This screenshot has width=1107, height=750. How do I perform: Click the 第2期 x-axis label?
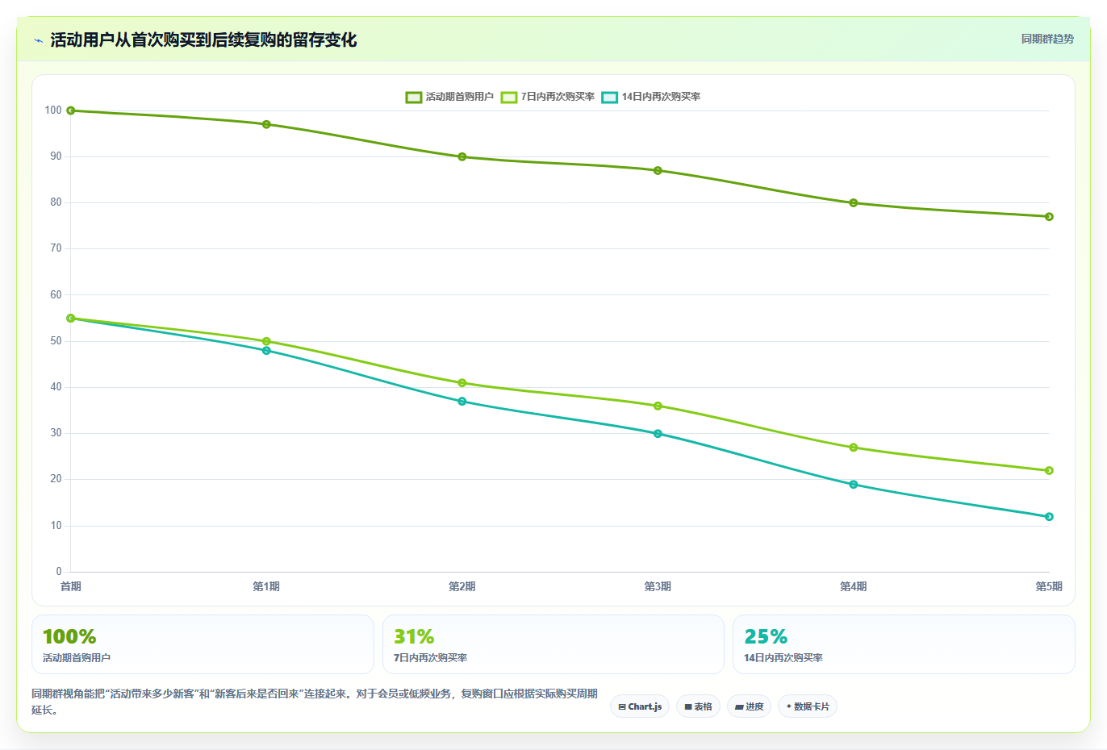point(462,586)
